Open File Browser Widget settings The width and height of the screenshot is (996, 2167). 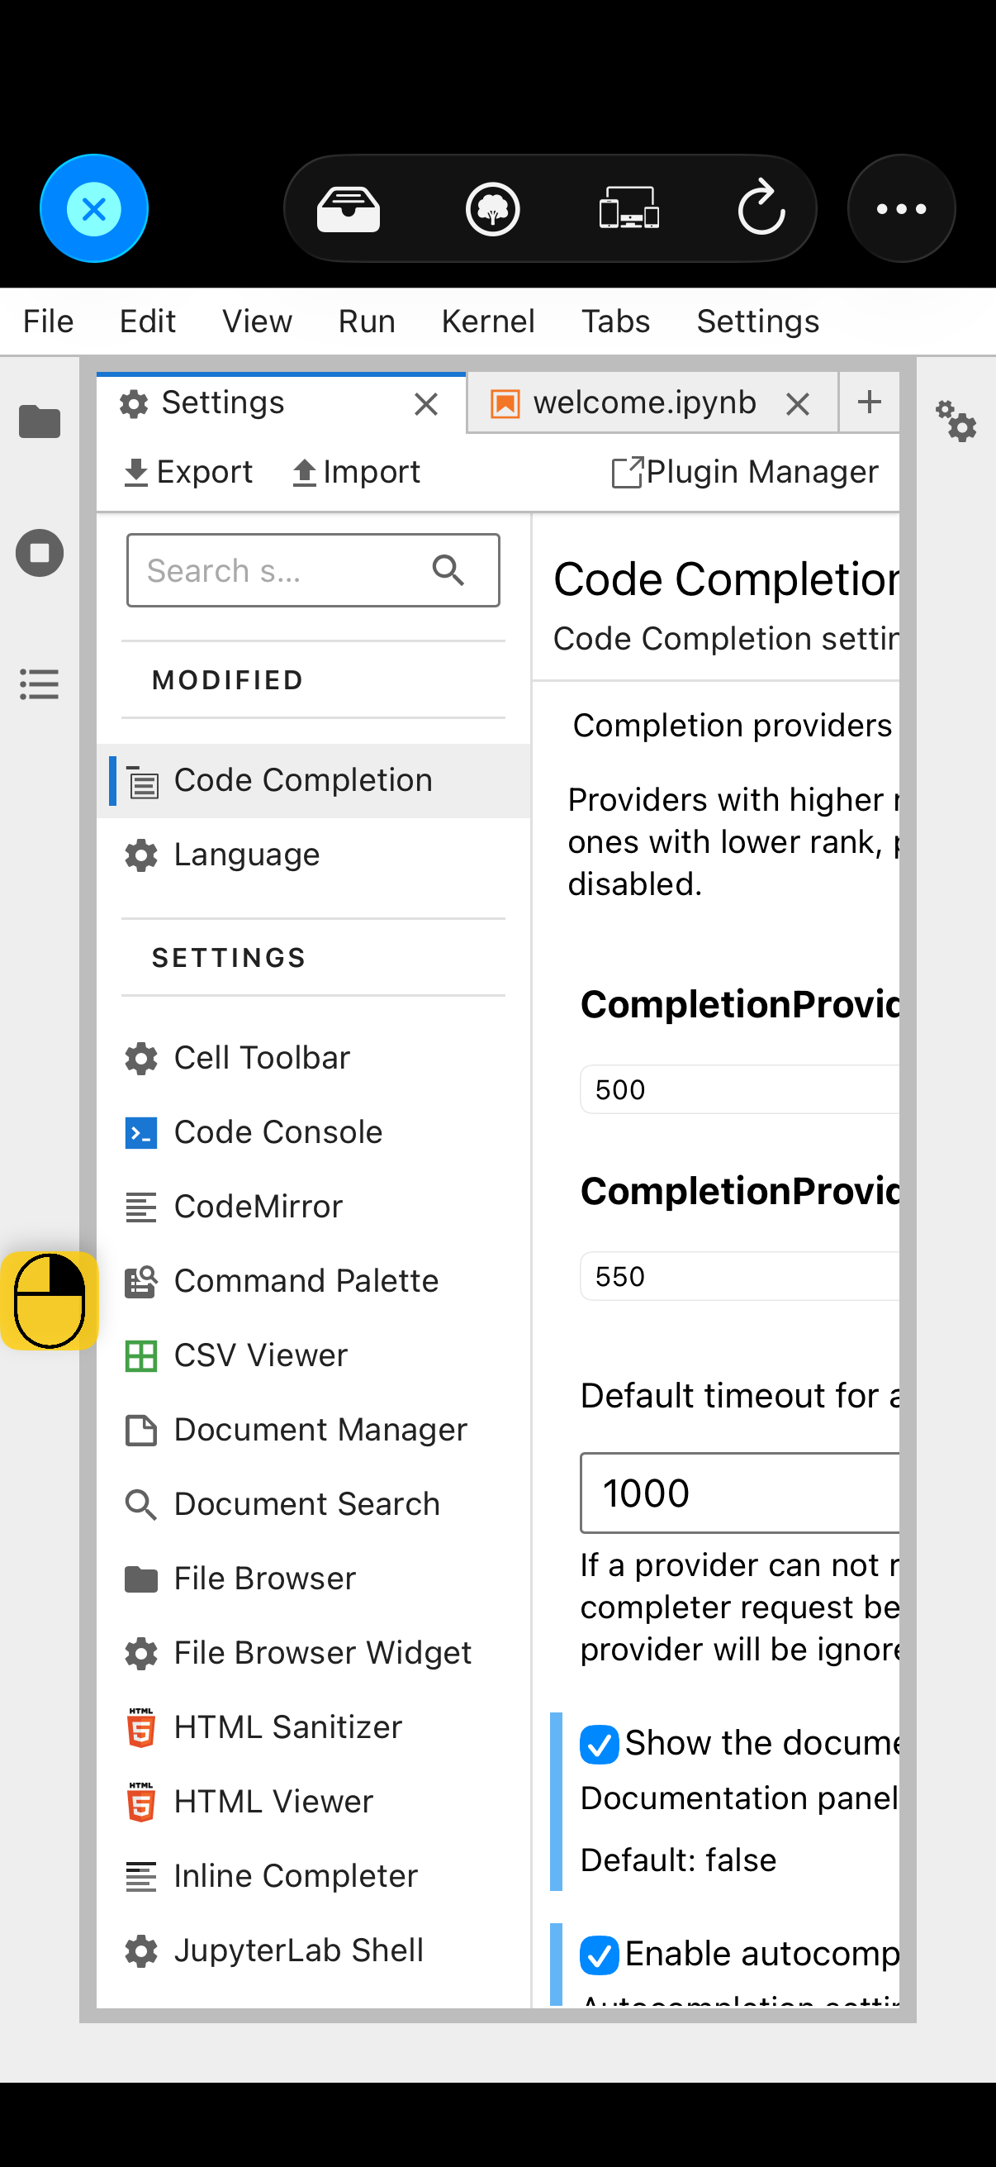pos(315,1653)
